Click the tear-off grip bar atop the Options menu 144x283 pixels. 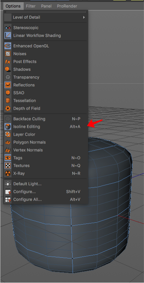[x=46, y=12]
